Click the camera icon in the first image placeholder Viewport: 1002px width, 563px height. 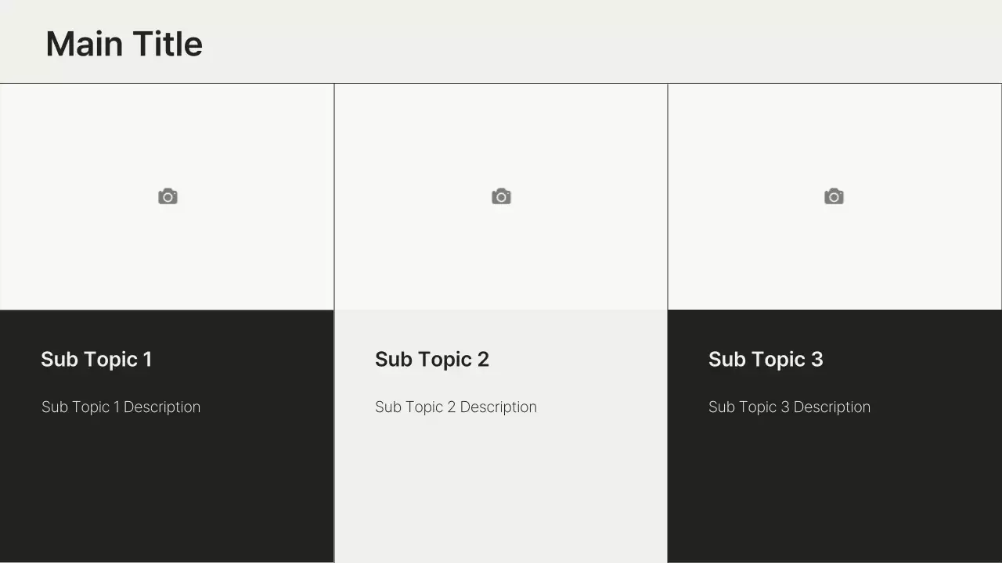tap(167, 195)
